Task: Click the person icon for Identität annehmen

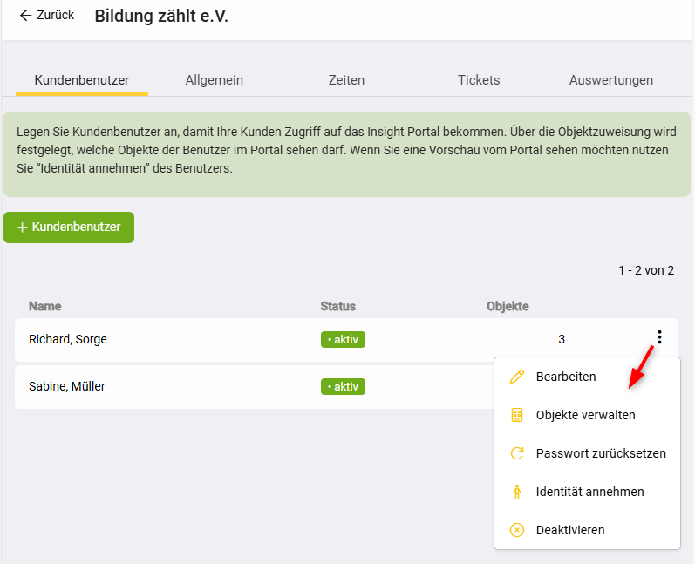Action: (x=517, y=492)
